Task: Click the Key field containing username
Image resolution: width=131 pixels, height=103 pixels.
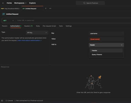Action: click(x=106, y=34)
